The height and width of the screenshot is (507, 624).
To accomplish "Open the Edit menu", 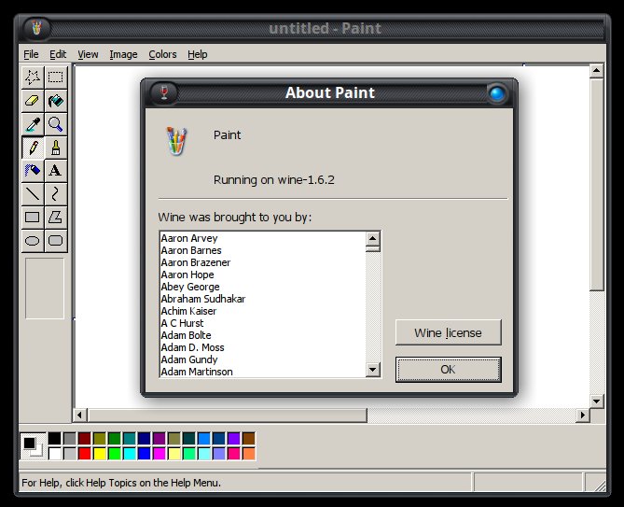I will coord(58,54).
